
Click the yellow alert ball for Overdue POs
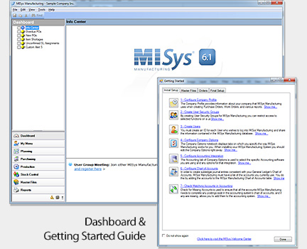23,32
